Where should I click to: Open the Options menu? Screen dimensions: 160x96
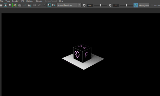click(30, 1)
